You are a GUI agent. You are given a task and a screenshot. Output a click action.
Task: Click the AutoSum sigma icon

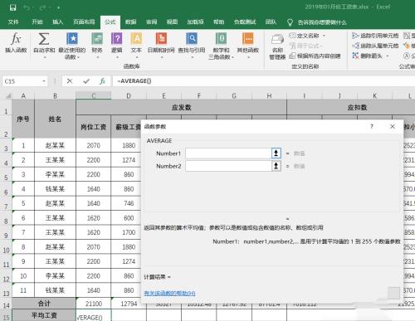(44, 39)
